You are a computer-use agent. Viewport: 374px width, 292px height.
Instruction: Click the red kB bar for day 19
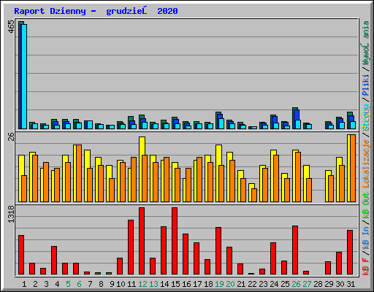[218, 250]
